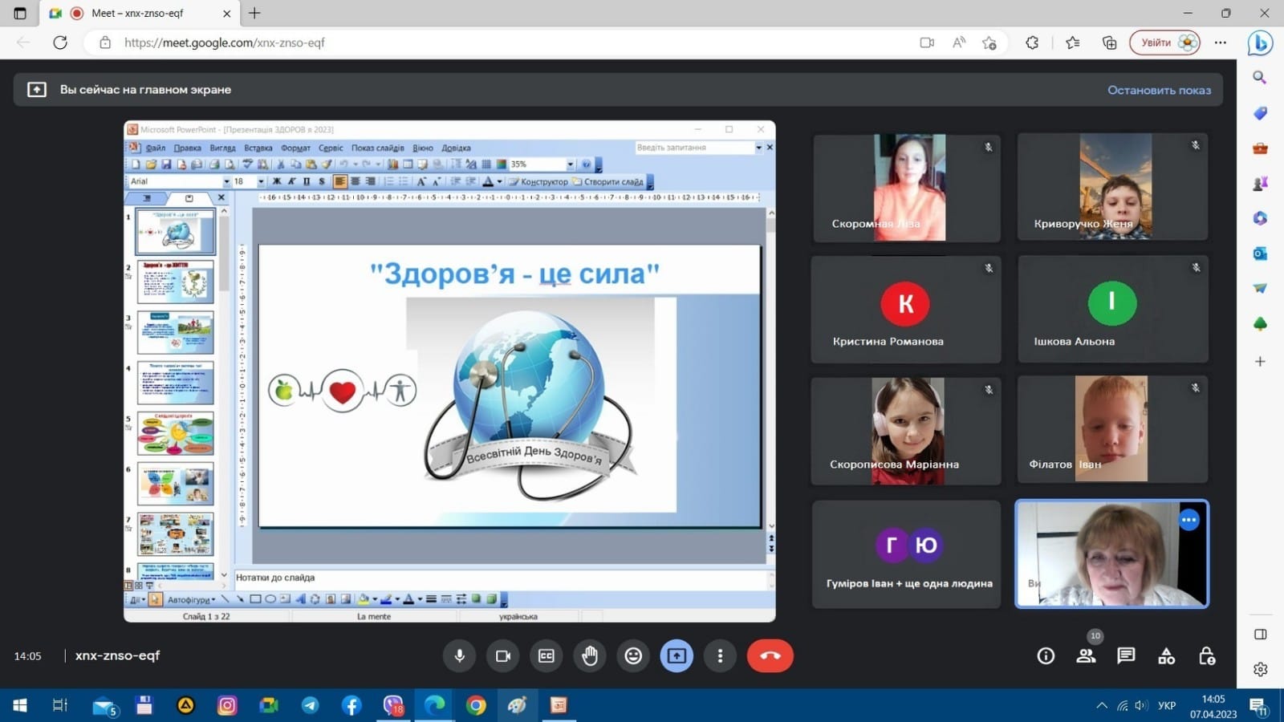
Task: Show the participants list icon
Action: [1086, 656]
